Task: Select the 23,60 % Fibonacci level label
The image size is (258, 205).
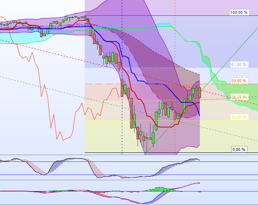Action: point(239,117)
